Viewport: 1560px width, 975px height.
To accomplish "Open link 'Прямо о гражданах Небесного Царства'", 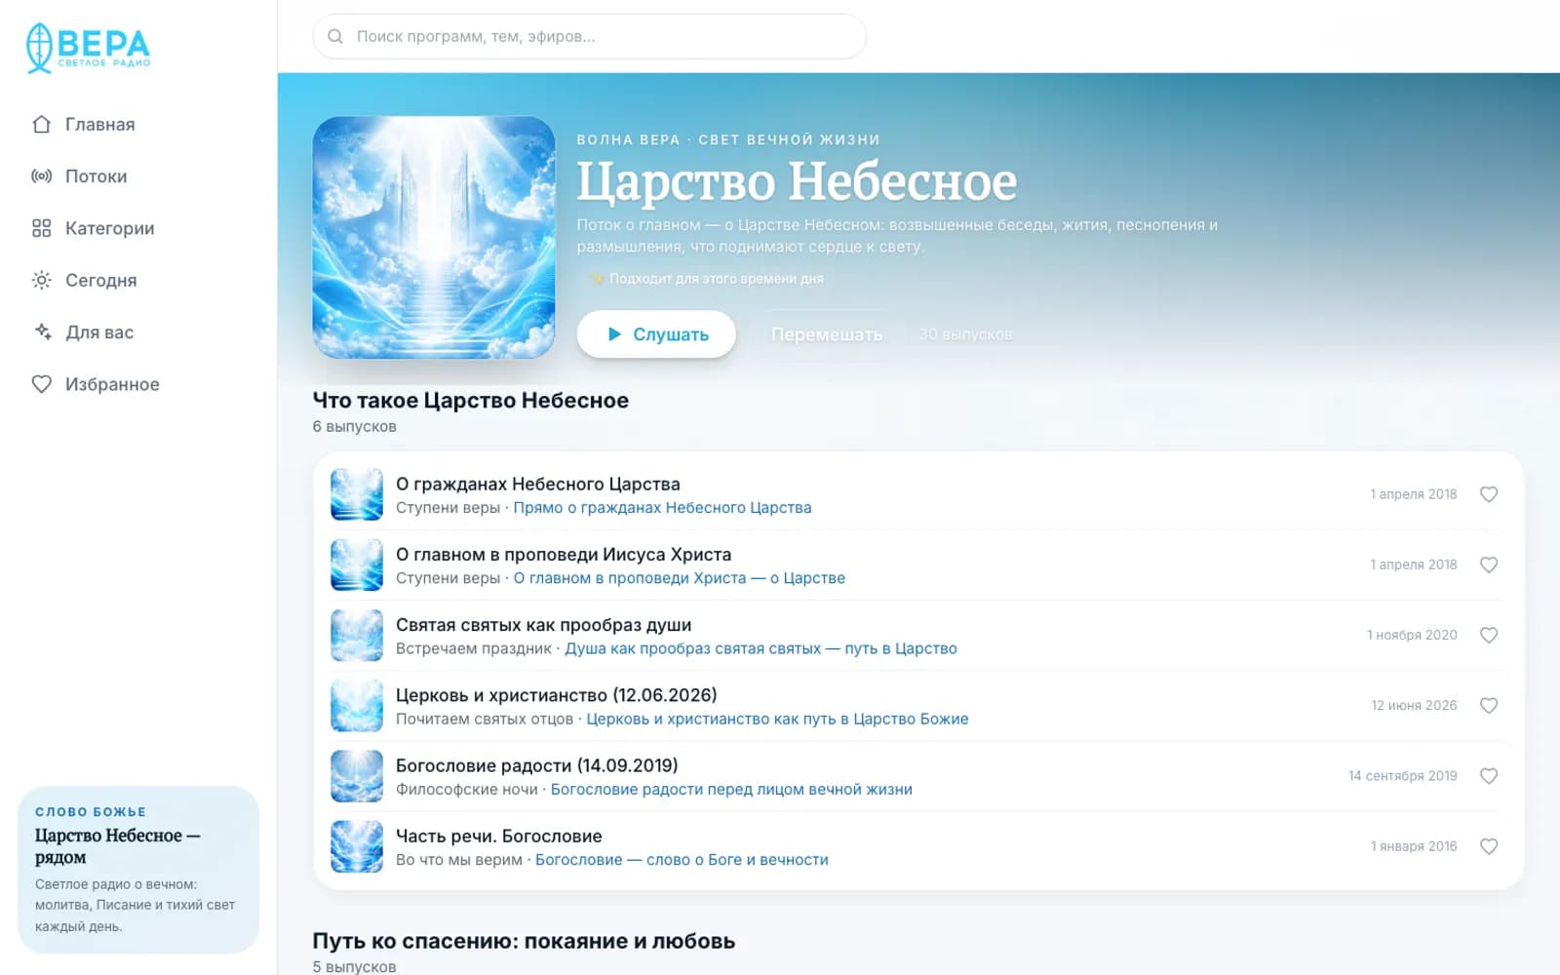I will (x=662, y=507).
